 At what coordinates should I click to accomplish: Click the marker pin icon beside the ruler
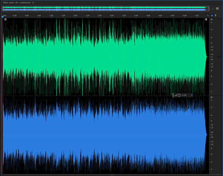[x=215, y=16]
